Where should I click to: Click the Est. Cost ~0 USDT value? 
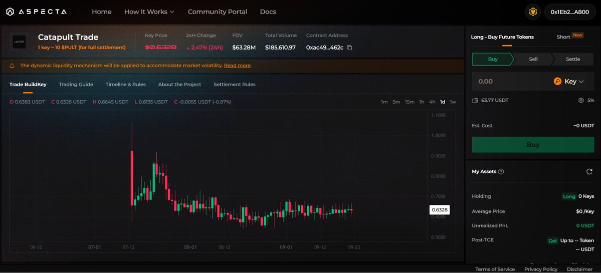coord(584,126)
